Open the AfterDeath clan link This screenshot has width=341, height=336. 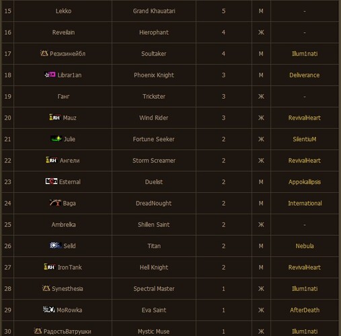pyautogui.click(x=305, y=310)
